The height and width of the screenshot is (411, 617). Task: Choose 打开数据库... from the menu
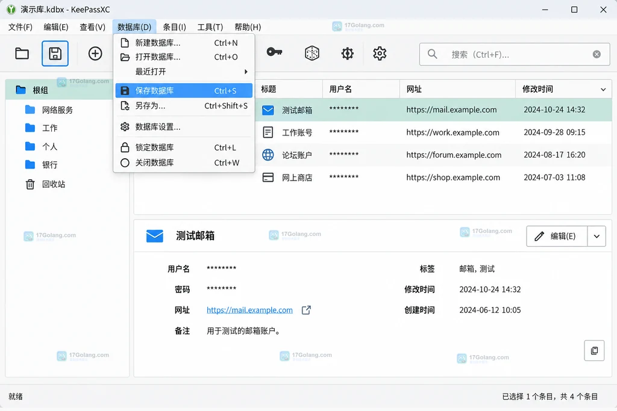coord(184,57)
